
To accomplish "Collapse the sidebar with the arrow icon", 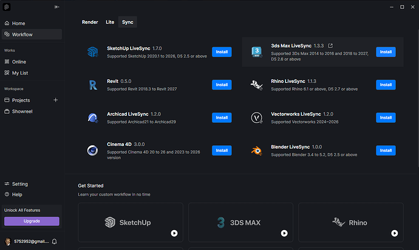I will [x=57, y=7].
